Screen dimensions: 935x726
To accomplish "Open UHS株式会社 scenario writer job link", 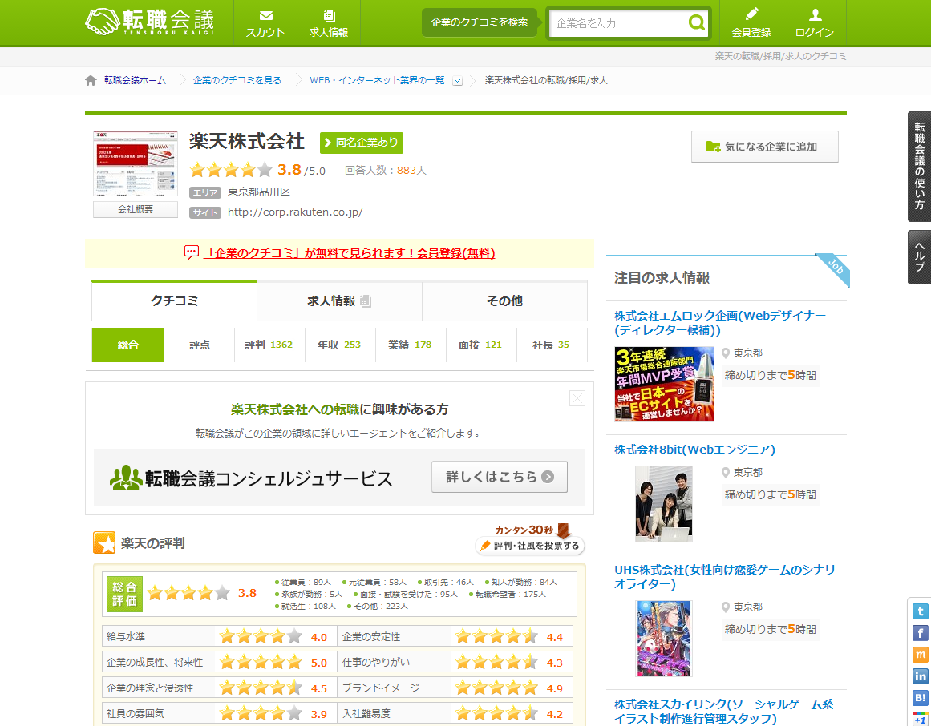I will [725, 576].
